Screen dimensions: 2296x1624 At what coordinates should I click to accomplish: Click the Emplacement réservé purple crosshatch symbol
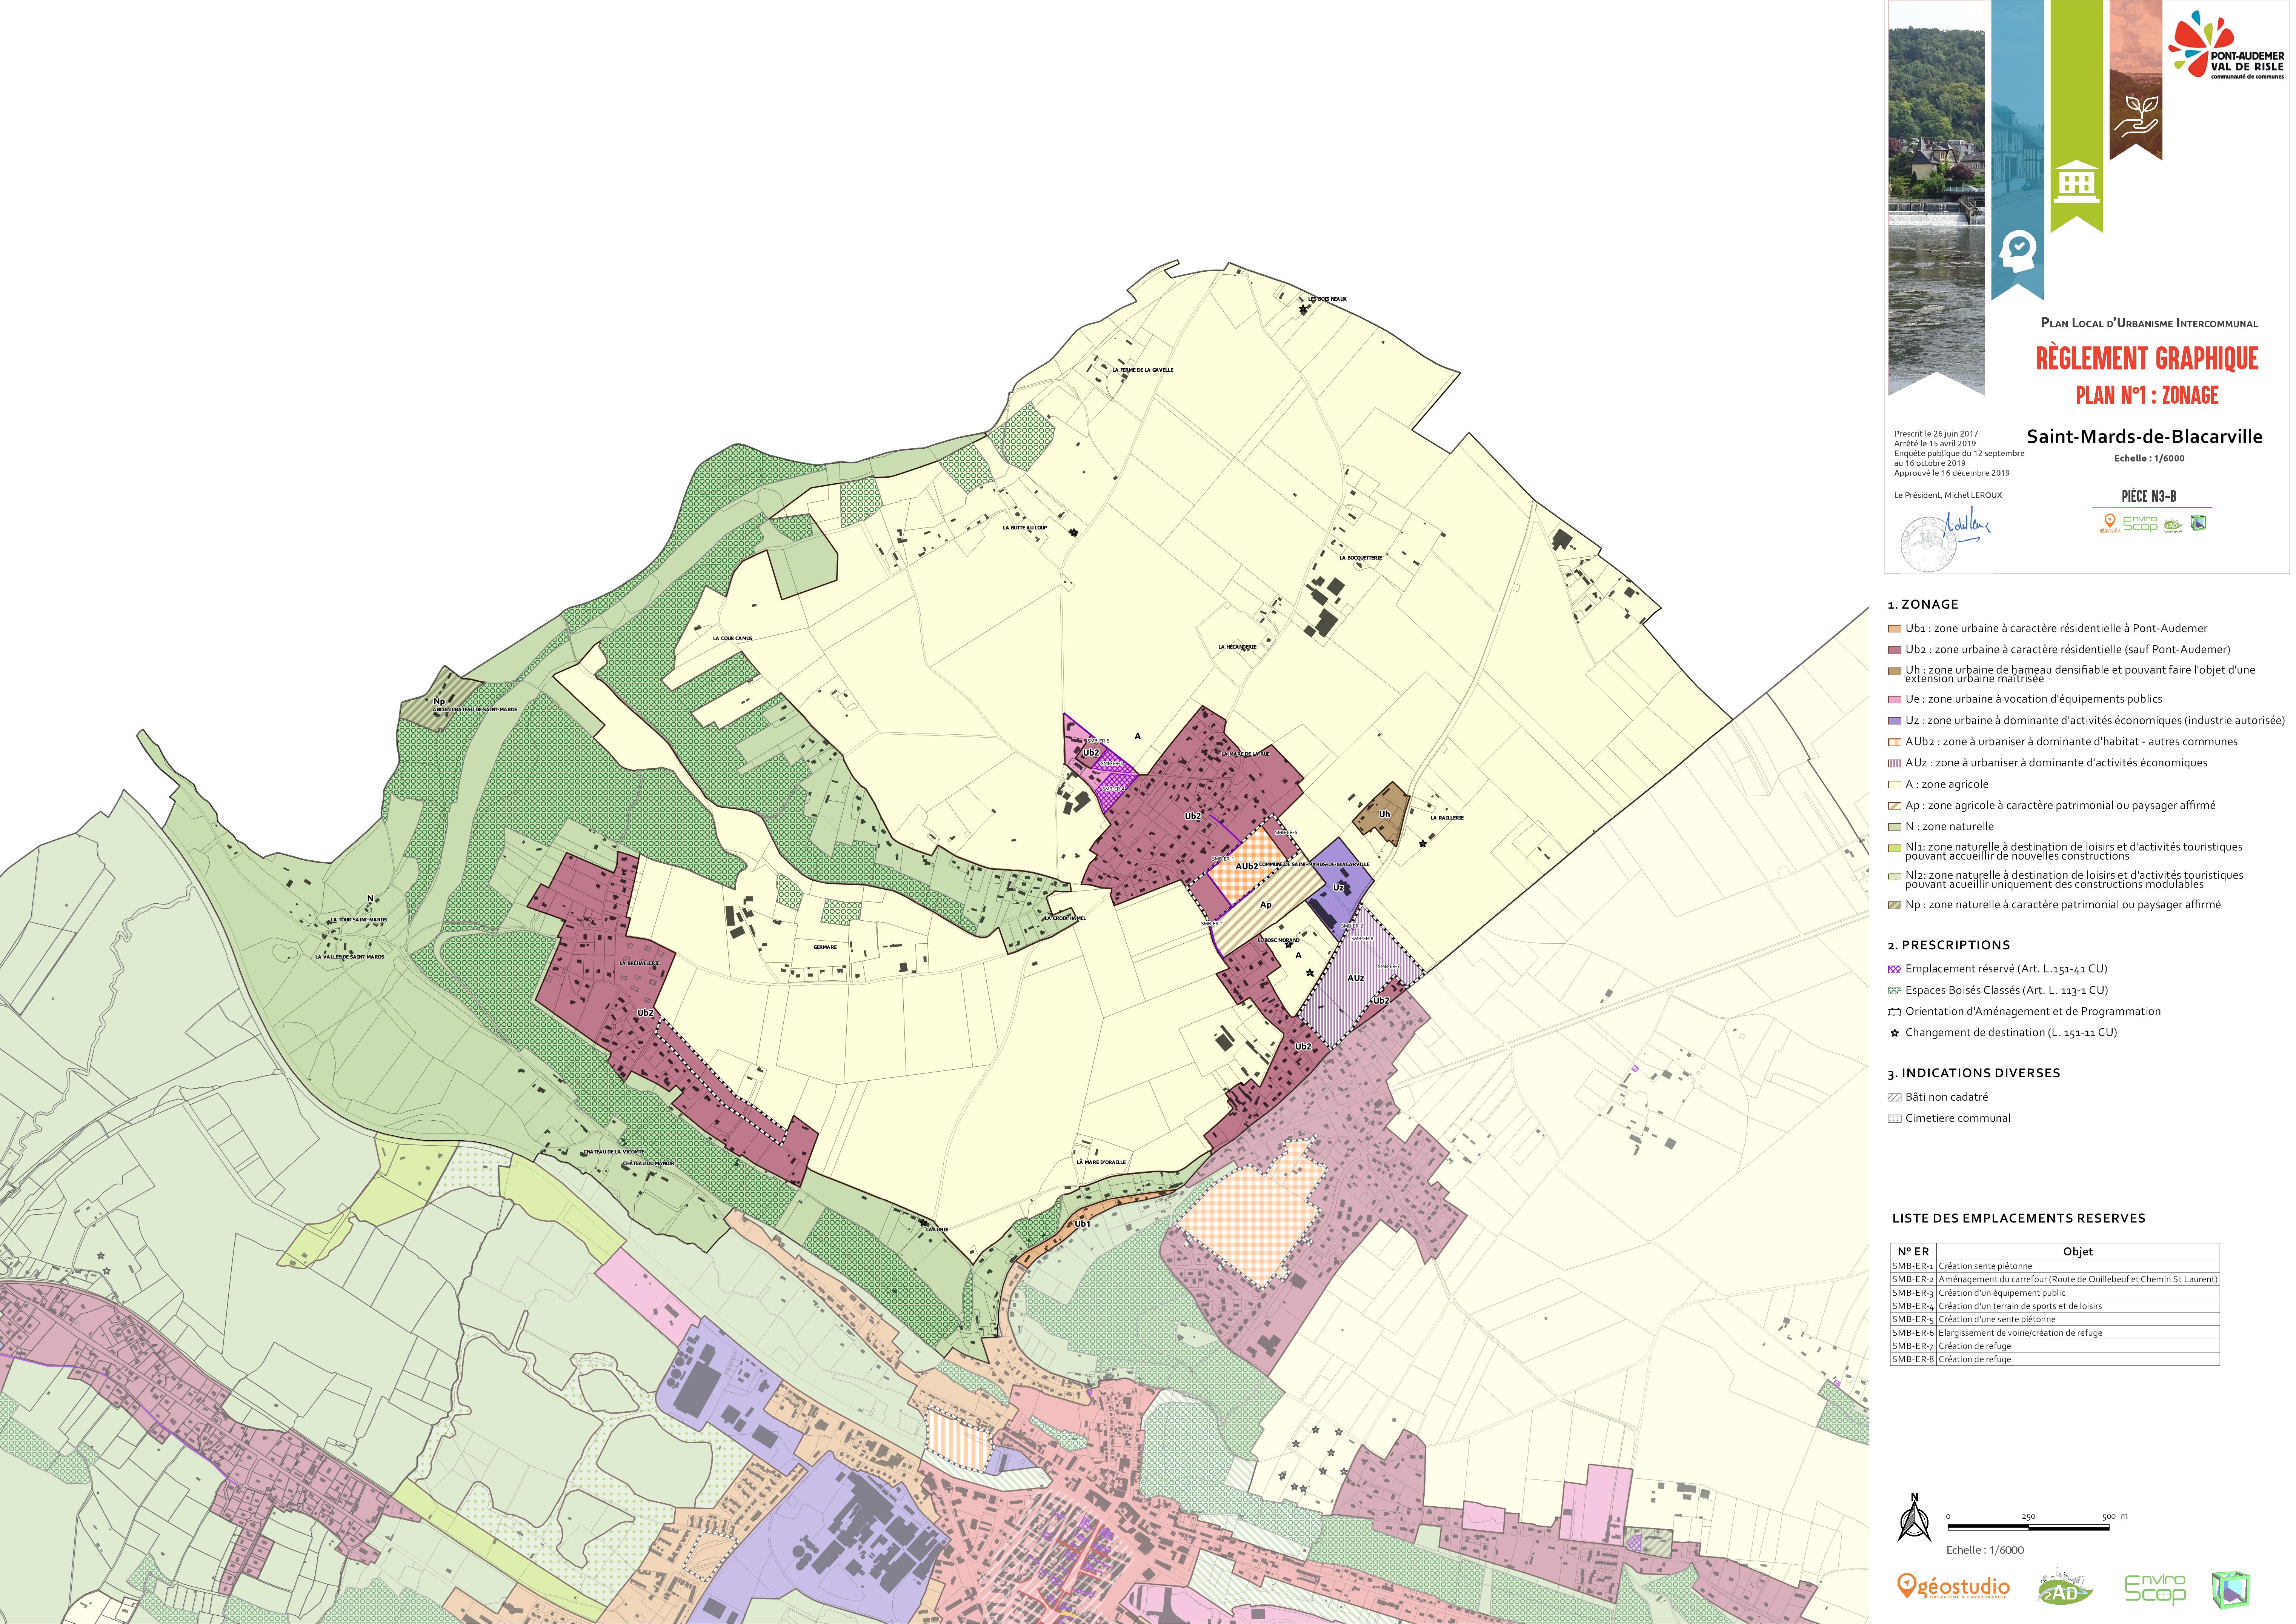1894,969
